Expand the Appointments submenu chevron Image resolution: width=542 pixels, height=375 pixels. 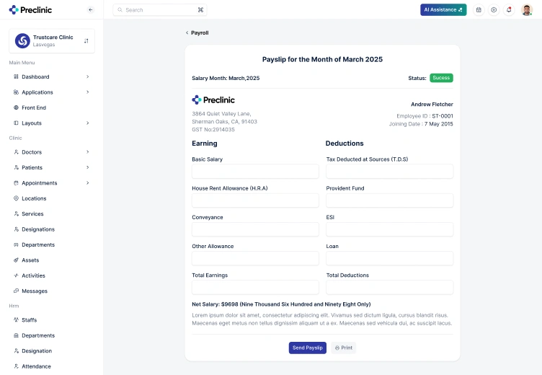click(88, 182)
